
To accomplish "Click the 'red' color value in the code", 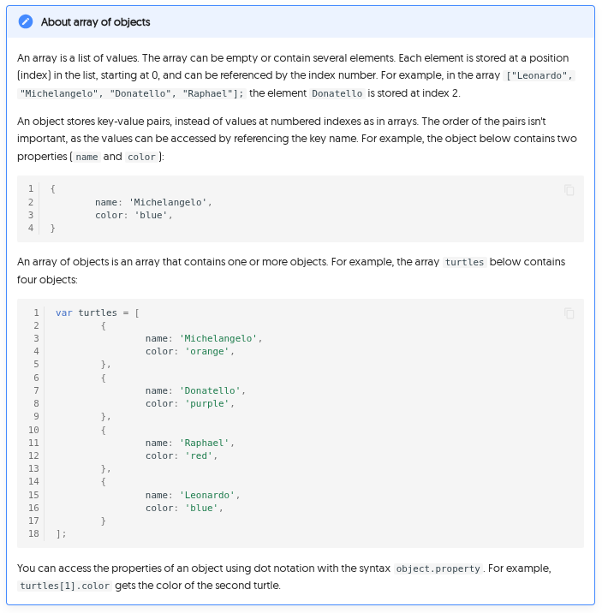I will [x=200, y=456].
